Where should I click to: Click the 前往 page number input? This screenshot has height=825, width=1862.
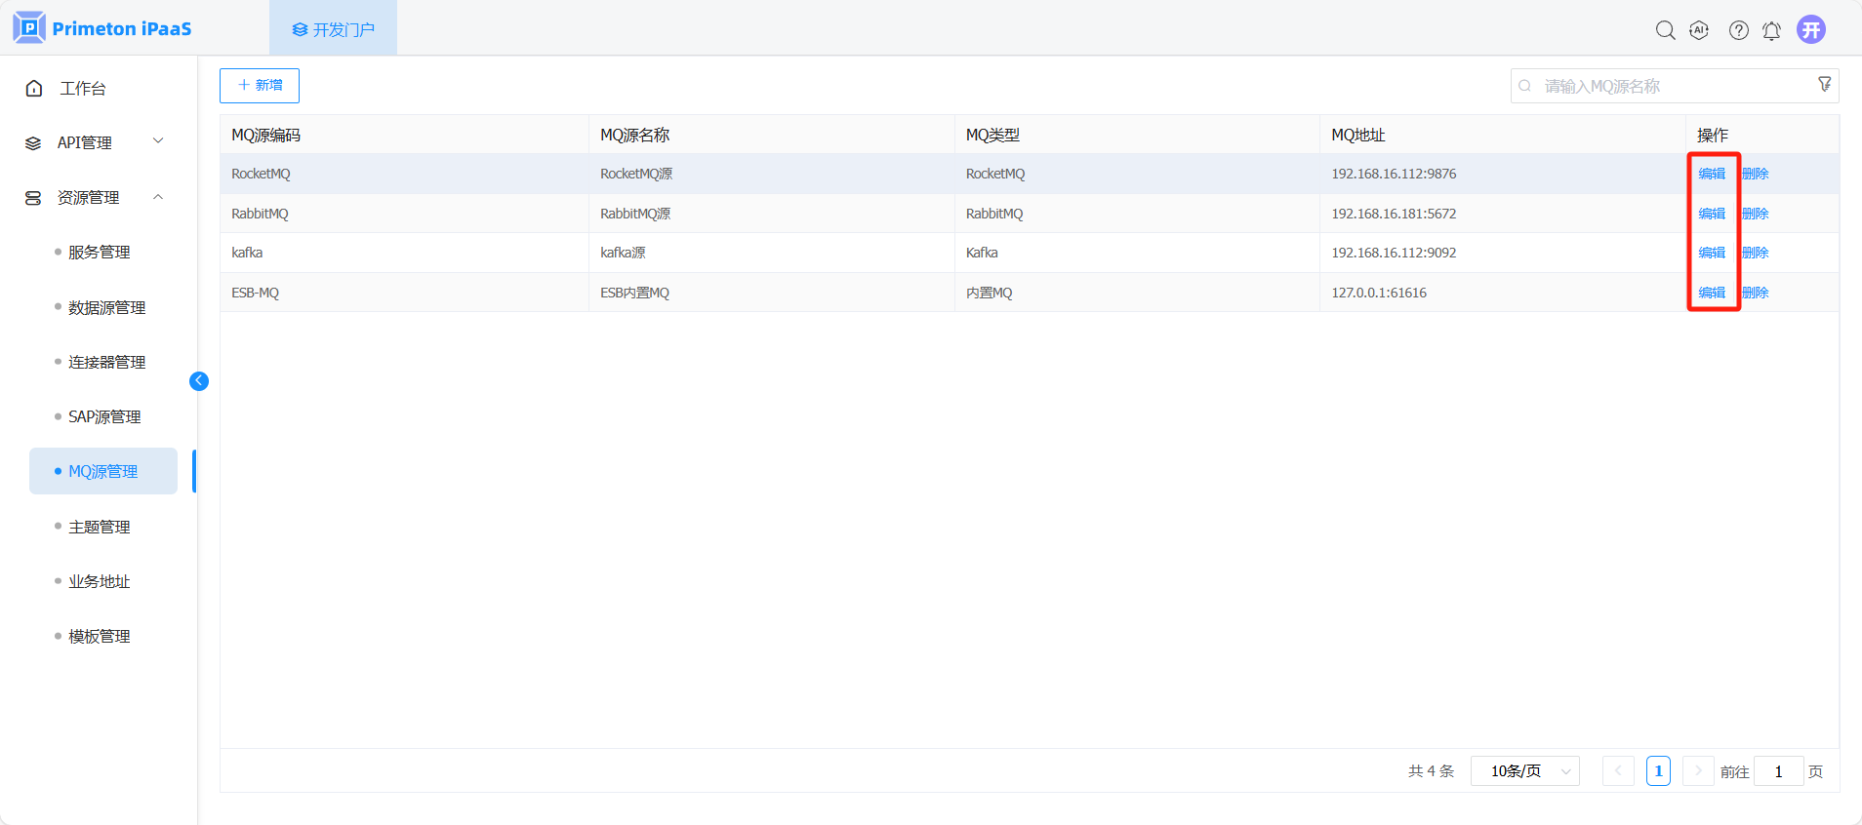pyautogui.click(x=1778, y=771)
